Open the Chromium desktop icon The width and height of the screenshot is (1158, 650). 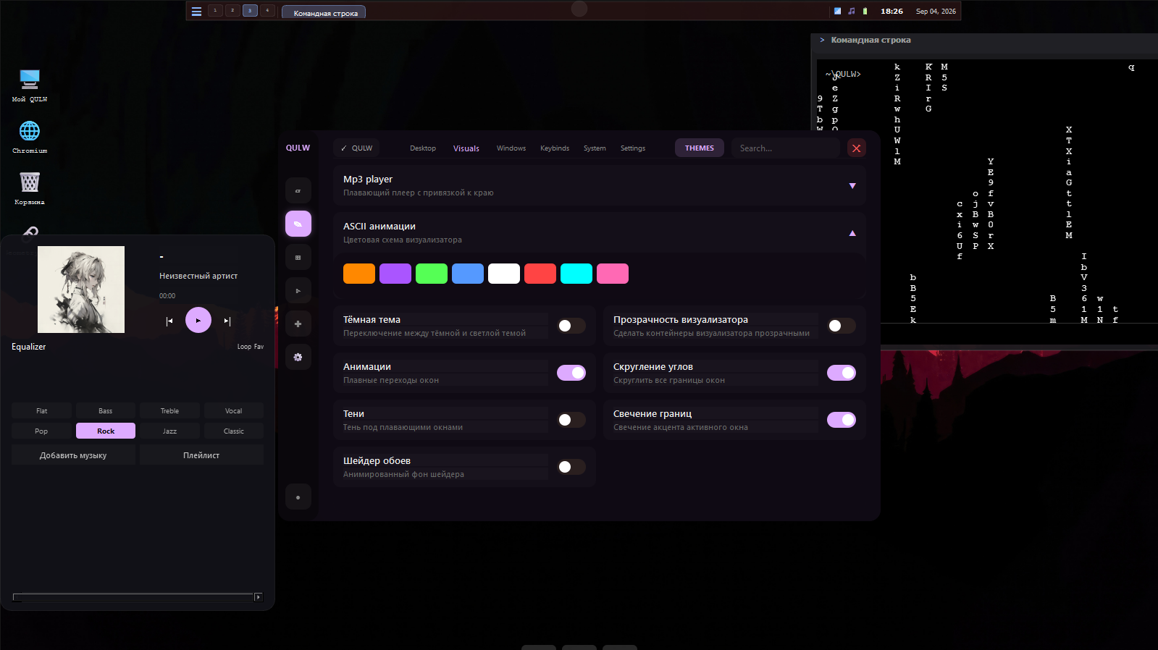click(x=30, y=136)
